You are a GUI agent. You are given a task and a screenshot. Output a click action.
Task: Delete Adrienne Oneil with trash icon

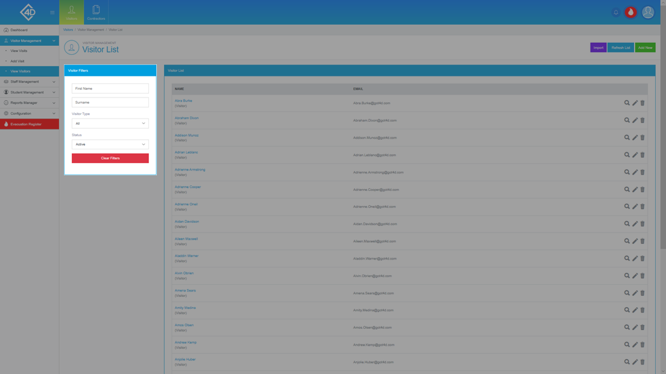[642, 207]
